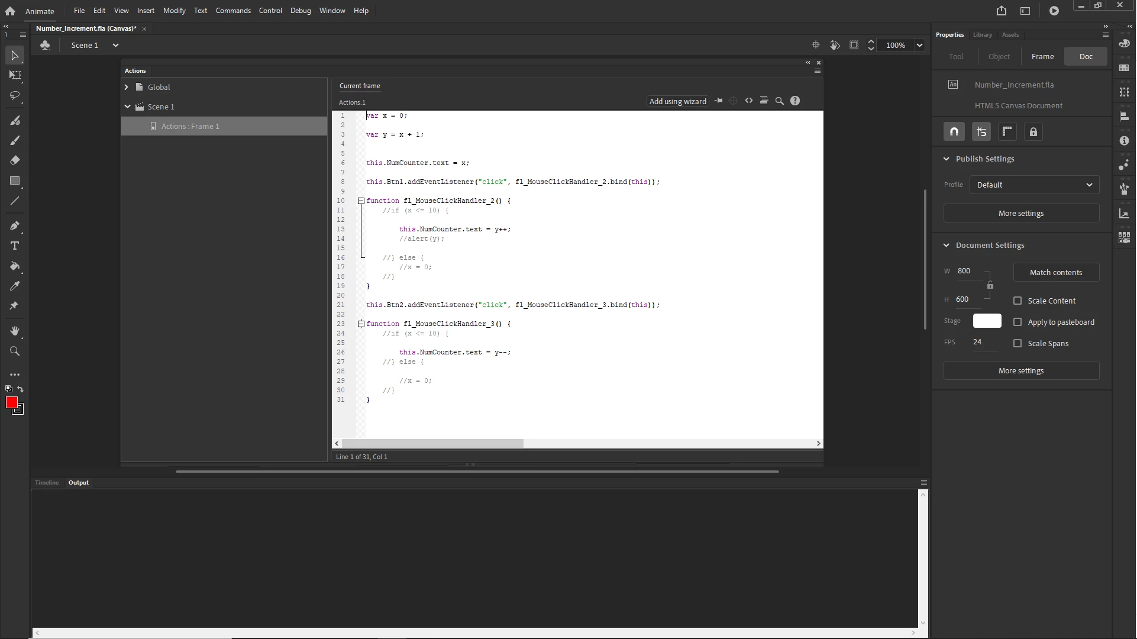The image size is (1137, 639).
Task: Expand the Global tree node
Action: [x=127, y=87]
